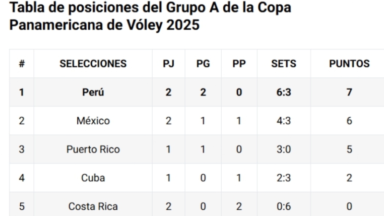Select the Costa Rica team cell
Viewport: 384px width, 216px height.
pyautogui.click(x=93, y=206)
